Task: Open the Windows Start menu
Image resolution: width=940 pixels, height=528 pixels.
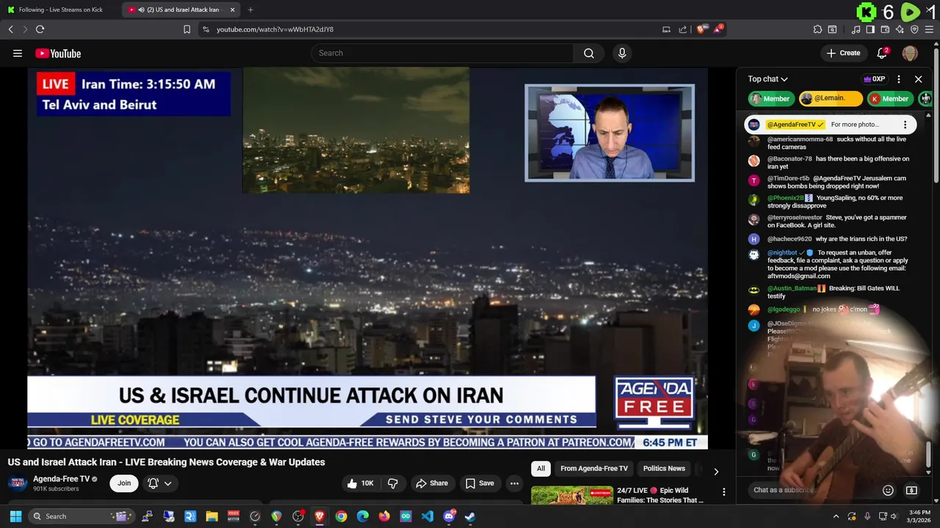Action: click(15, 516)
